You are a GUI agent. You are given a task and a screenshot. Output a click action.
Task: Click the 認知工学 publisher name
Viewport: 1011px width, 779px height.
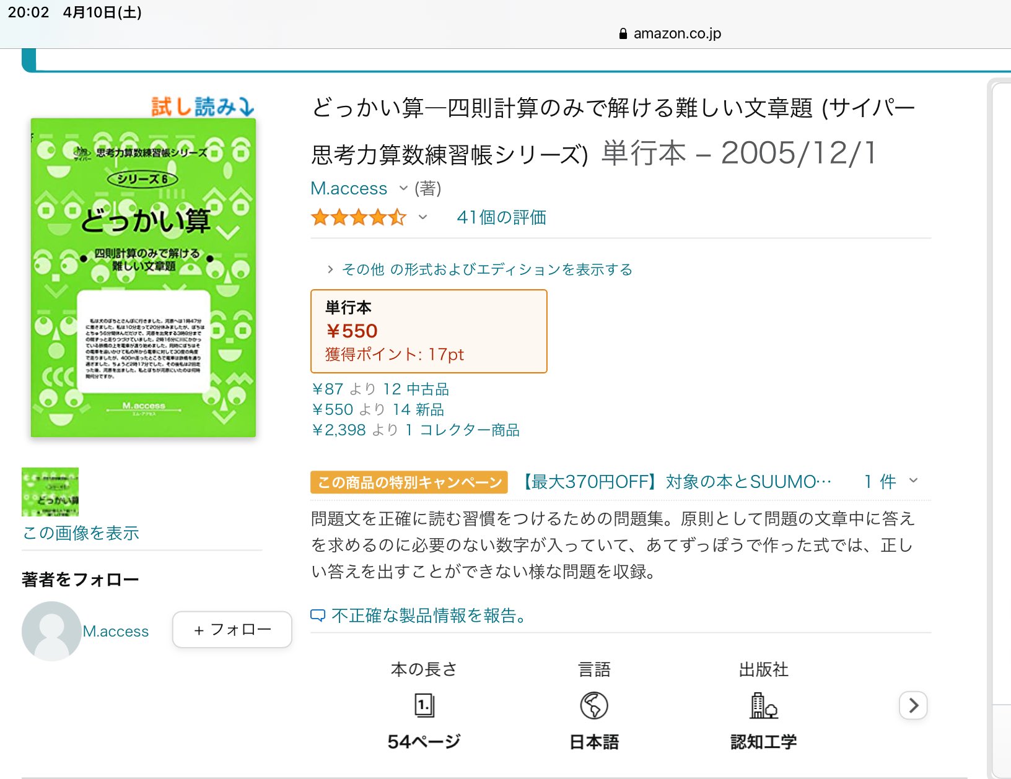pos(763,741)
